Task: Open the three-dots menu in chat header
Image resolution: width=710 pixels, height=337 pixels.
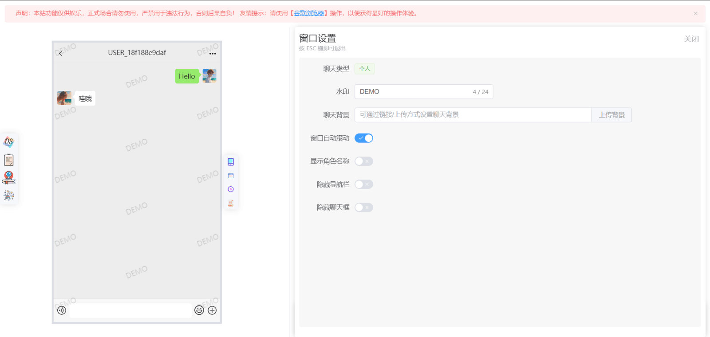Action: point(213,54)
